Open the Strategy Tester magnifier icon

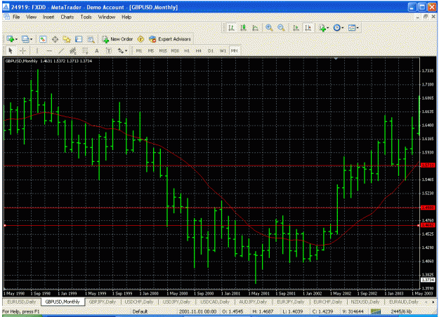(91, 39)
